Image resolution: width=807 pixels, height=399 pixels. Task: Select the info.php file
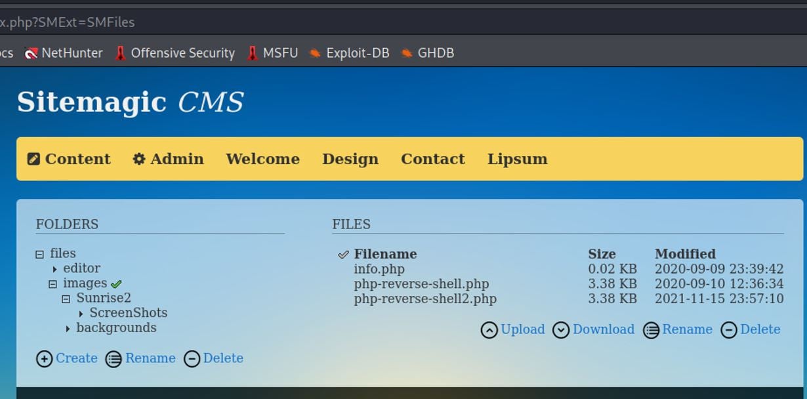click(379, 269)
